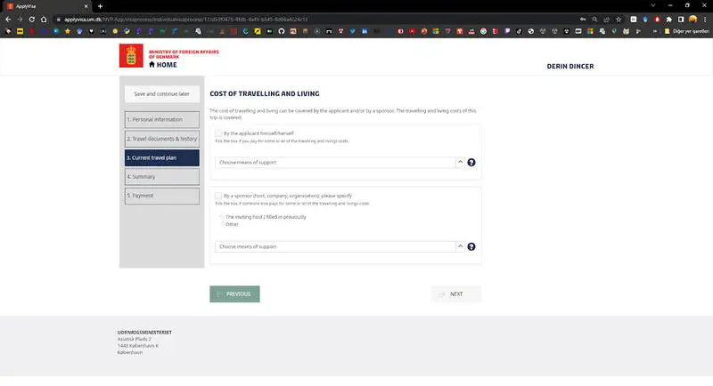713x386 pixels.
Task: Open the TikTok bookmark icon
Action: (519, 31)
